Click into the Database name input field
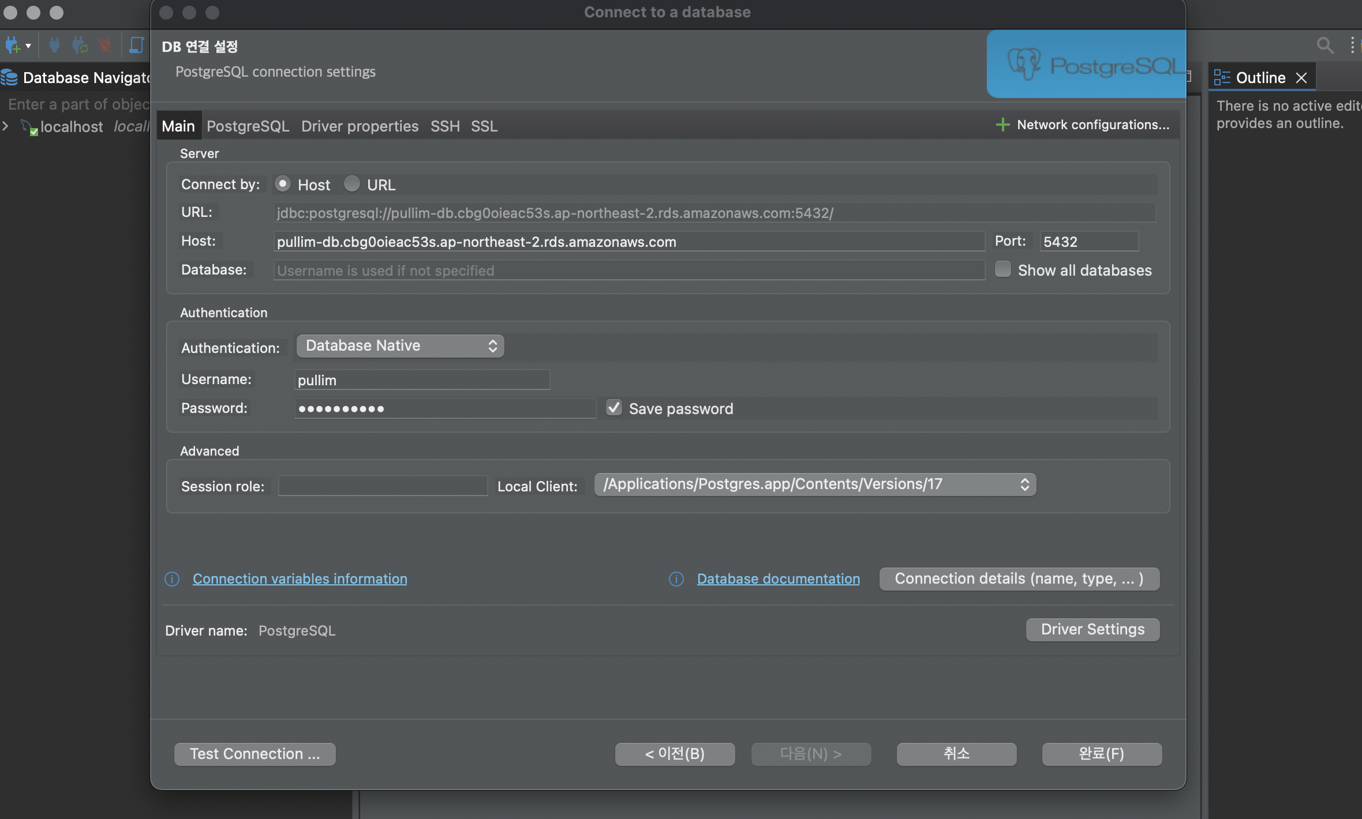Viewport: 1362px width, 819px height. pyautogui.click(x=628, y=270)
